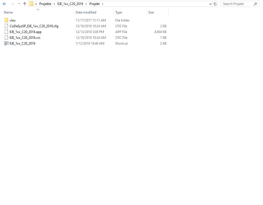Click the visu folder icon
263x205 pixels.
click(x=6, y=20)
